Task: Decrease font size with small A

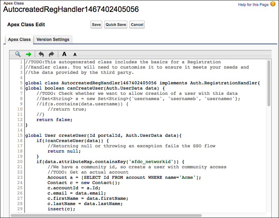Action: tap(75, 55)
